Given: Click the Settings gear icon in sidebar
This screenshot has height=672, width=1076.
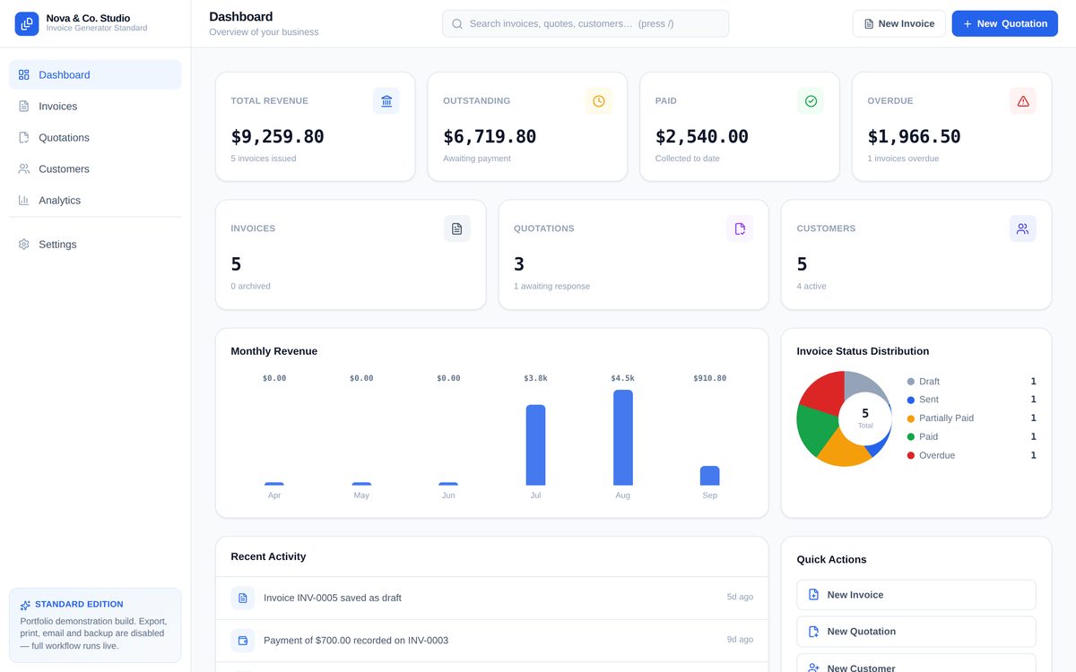Looking at the screenshot, I should click(x=24, y=245).
